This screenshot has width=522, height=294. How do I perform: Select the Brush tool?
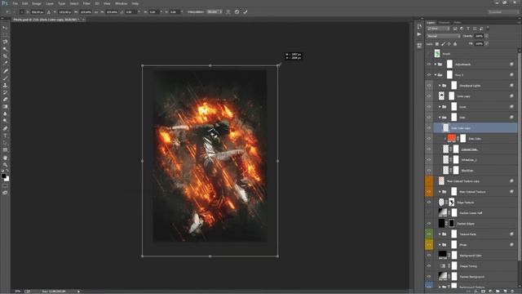tap(5, 78)
